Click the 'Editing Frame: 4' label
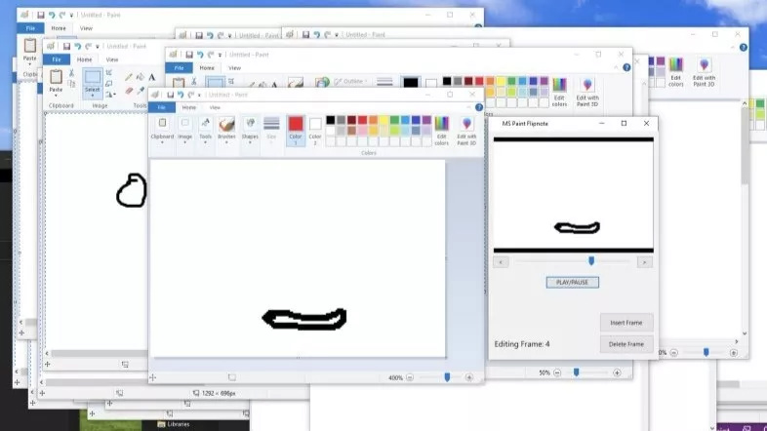 [x=521, y=344]
